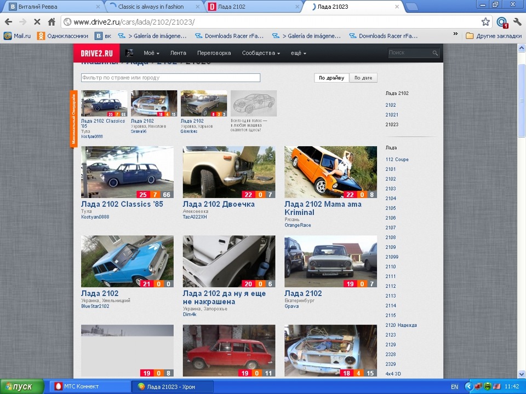The width and height of the screenshot is (526, 394).
Task: Open the Переговорка menu item
Action: tap(214, 53)
